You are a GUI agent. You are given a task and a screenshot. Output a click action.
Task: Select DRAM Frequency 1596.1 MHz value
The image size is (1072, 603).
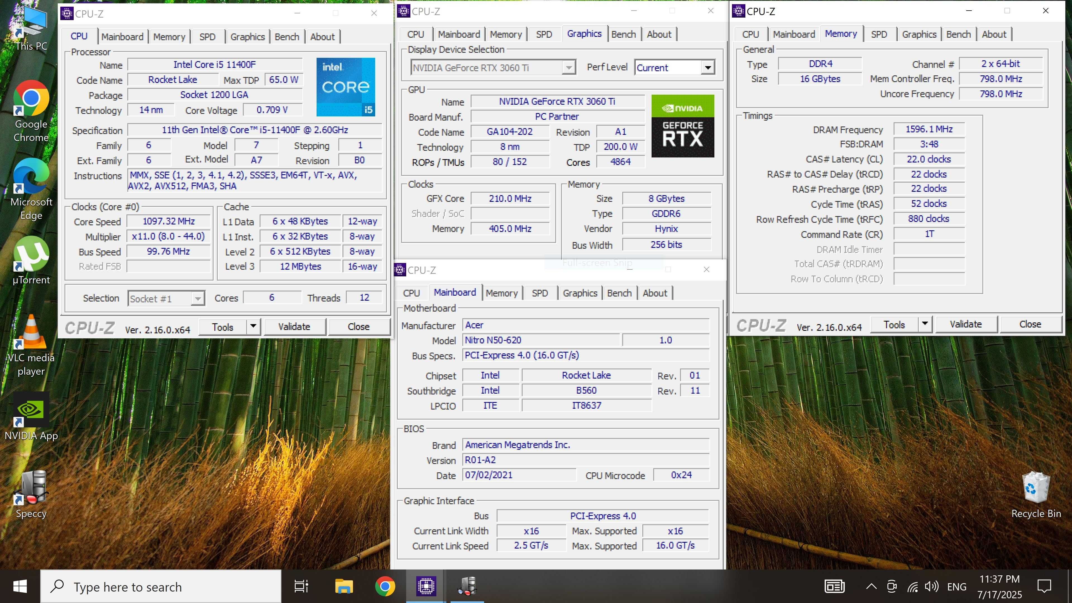(929, 129)
